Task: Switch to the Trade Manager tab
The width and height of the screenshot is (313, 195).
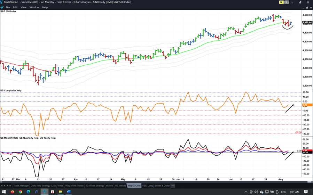Action: 21,186
